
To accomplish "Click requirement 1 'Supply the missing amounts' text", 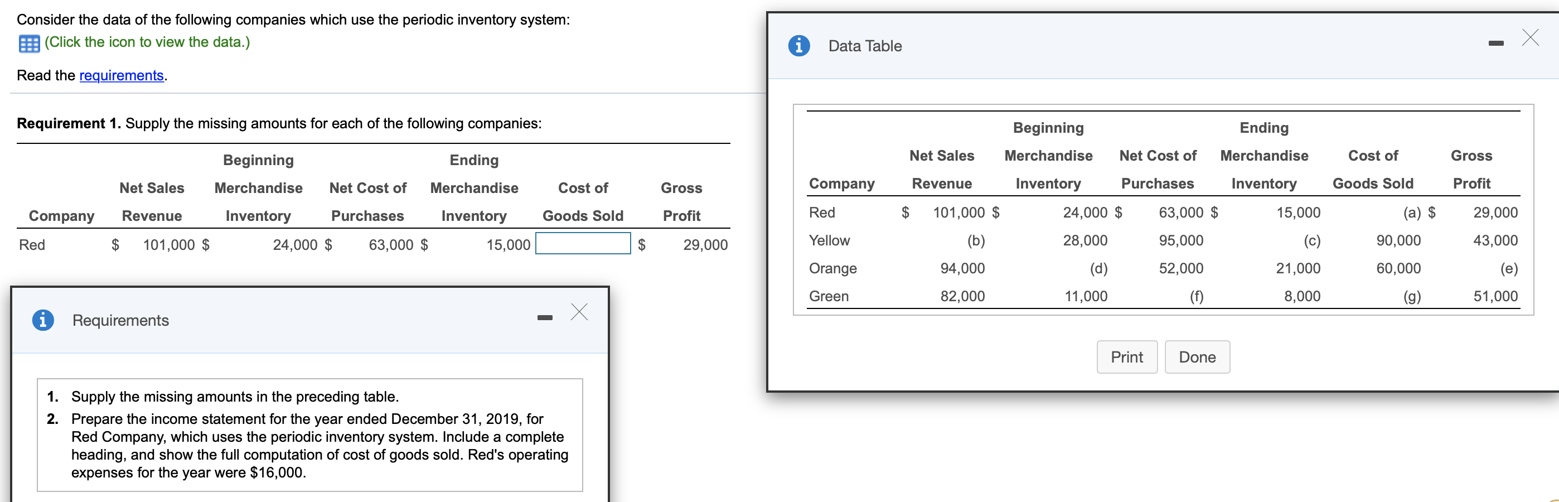I will tap(235, 397).
